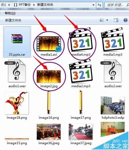129x150 pixels.
Task: Click the file name media4.mp3
Action: (x=81, y=55)
